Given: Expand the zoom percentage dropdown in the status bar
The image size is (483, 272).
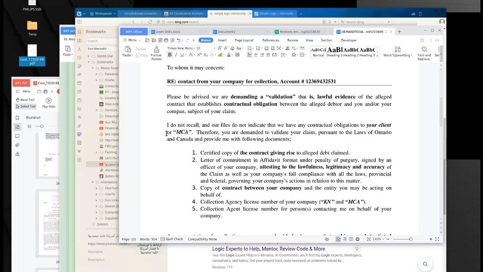Looking at the screenshot, I should click(x=383, y=239).
